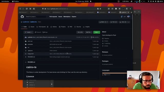Open Pull requests in the top navigation
The image size is (164, 92).
click(53, 17)
